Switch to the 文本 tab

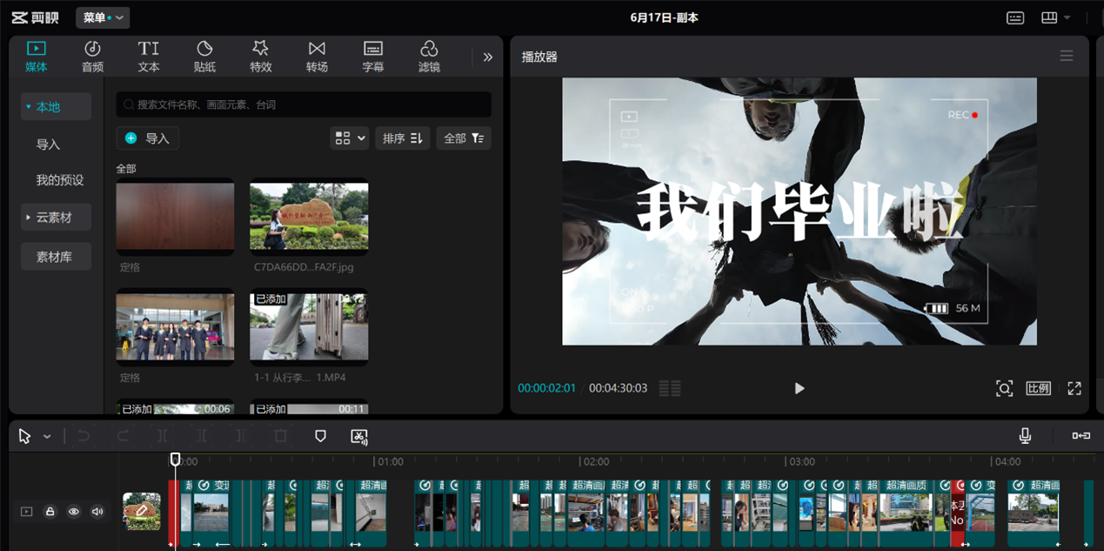pos(149,56)
